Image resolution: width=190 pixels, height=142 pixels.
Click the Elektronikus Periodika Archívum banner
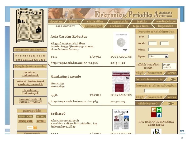coord(113,13)
